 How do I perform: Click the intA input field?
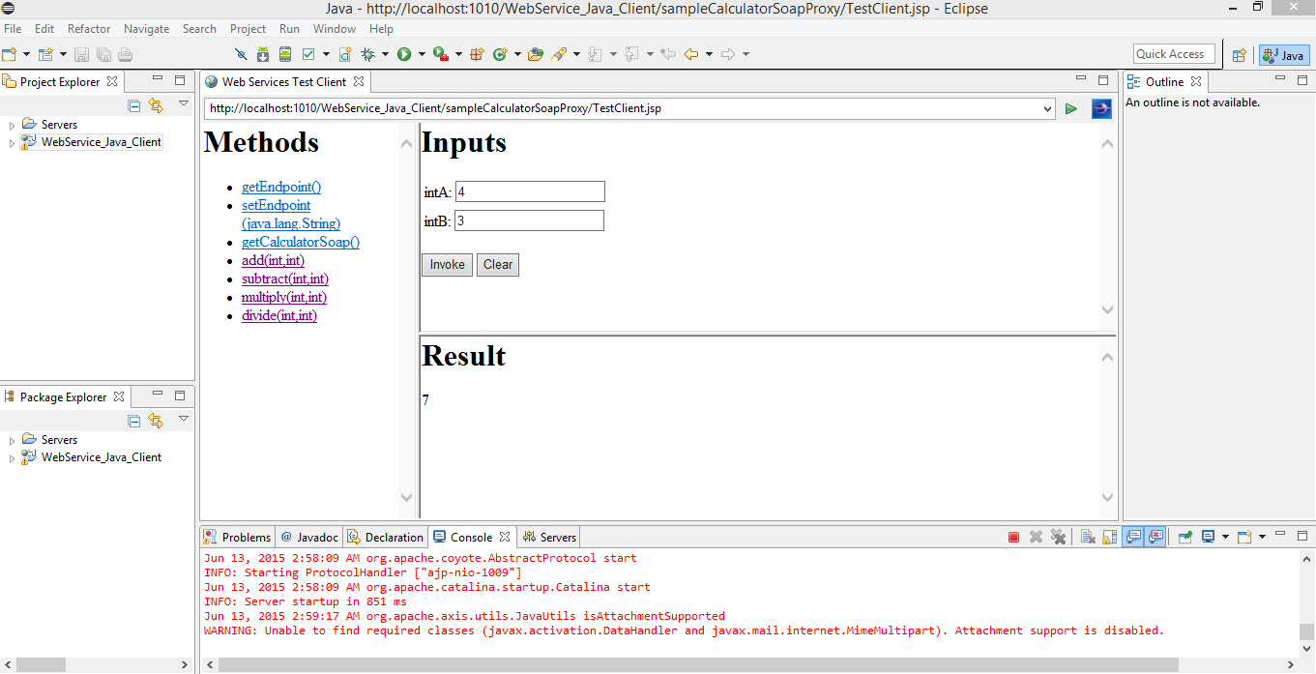[530, 192]
